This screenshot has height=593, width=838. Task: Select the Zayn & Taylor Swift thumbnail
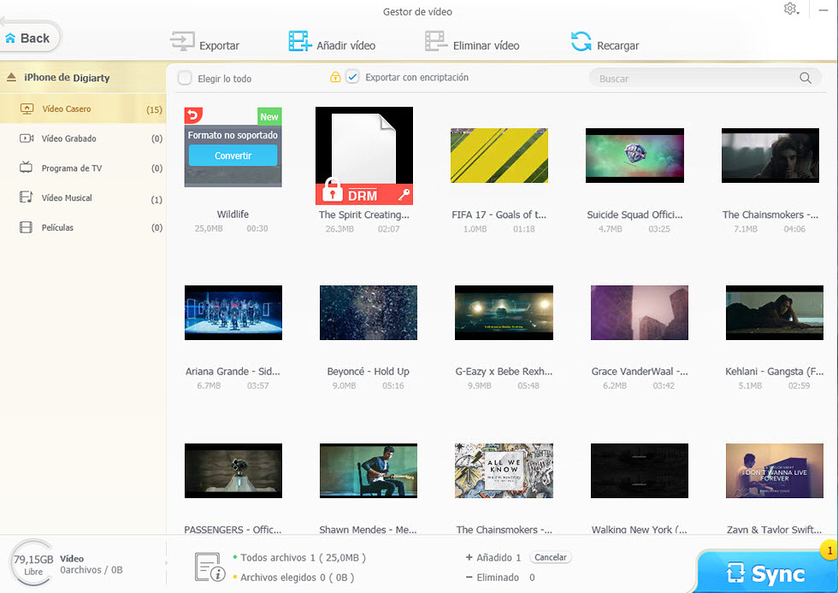point(775,471)
